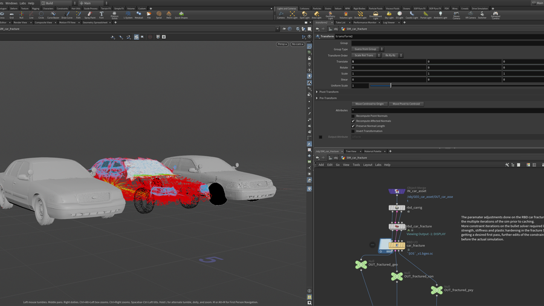Adjust the Uniform Scale slider
The width and height of the screenshot is (544, 306).
coord(390,86)
